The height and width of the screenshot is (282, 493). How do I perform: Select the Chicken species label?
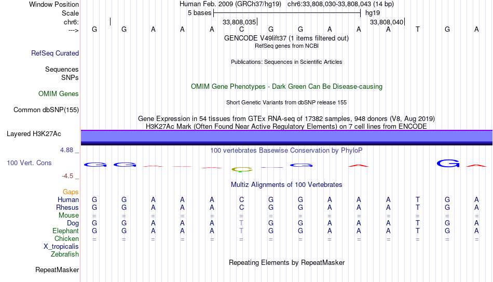66,238
